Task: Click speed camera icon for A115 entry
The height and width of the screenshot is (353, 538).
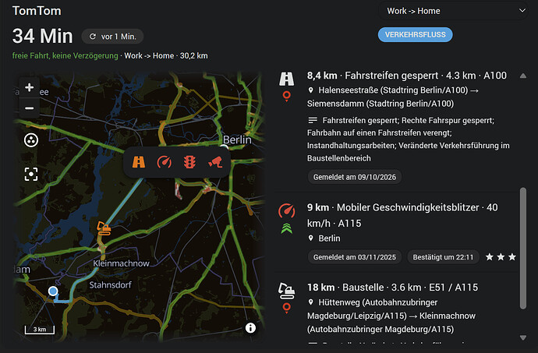Action: click(286, 210)
